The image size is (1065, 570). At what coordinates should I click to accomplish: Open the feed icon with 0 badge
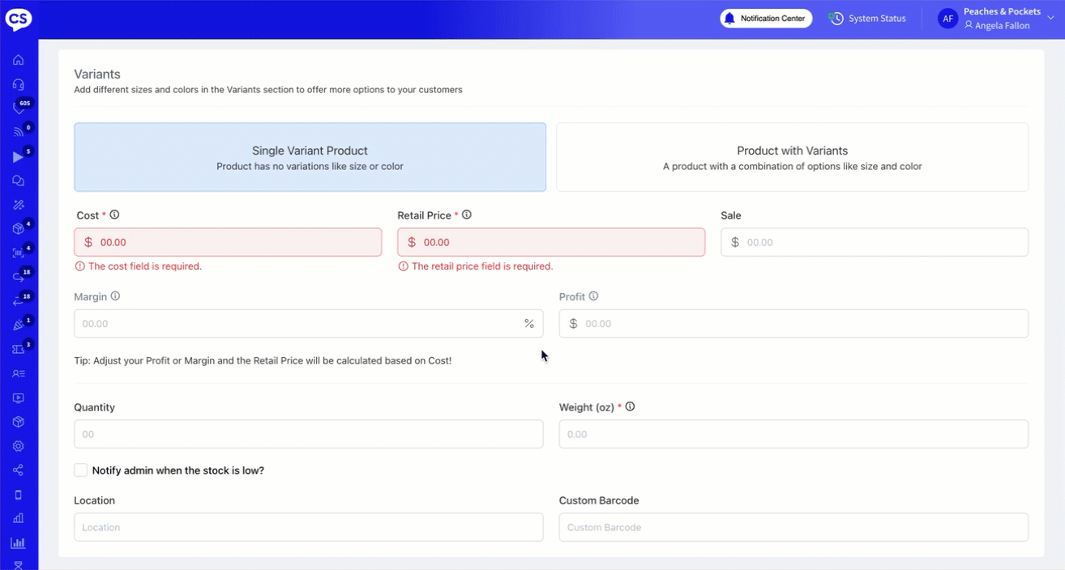(x=19, y=131)
